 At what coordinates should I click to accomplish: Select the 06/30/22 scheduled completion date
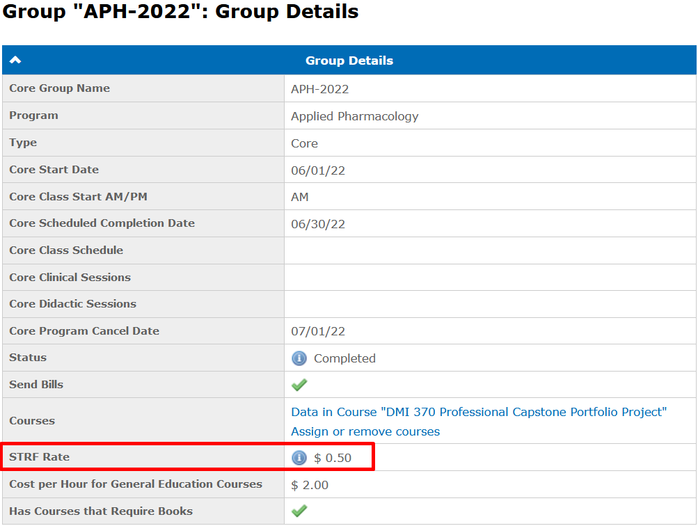tap(318, 224)
